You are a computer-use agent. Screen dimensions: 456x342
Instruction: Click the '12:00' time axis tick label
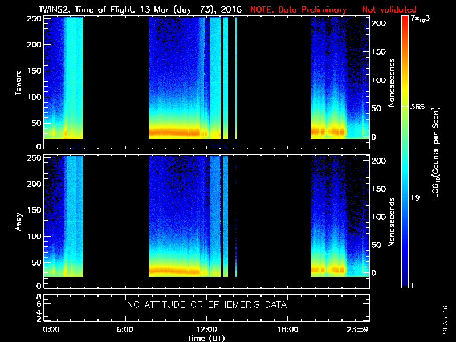point(206,329)
